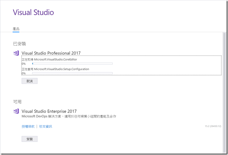Click the 可用 section heading
Image resolution: width=228 pixels, height=155 pixels.
pos(17,102)
